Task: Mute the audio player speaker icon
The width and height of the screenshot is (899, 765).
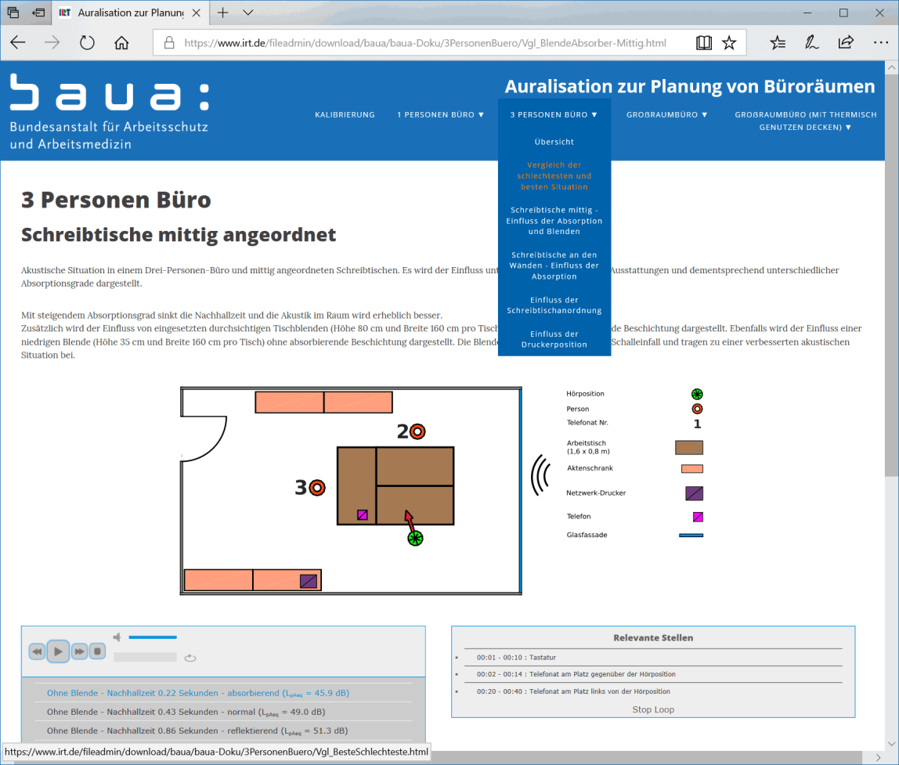Action: (x=117, y=637)
